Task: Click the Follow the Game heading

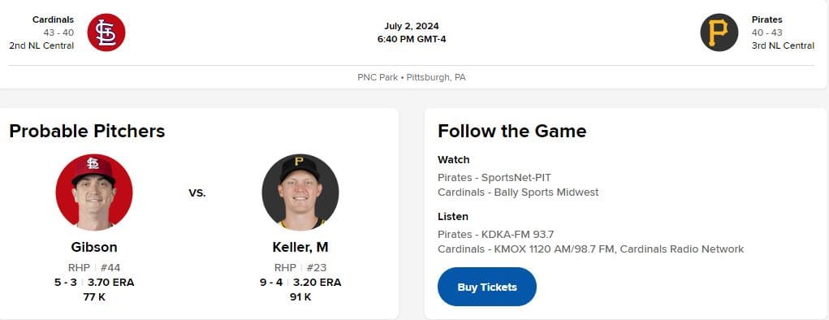Action: point(512,132)
